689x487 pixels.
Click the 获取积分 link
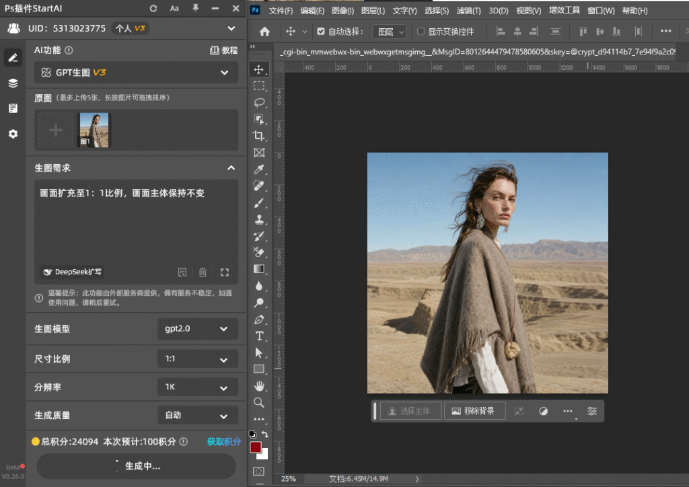[x=223, y=442]
